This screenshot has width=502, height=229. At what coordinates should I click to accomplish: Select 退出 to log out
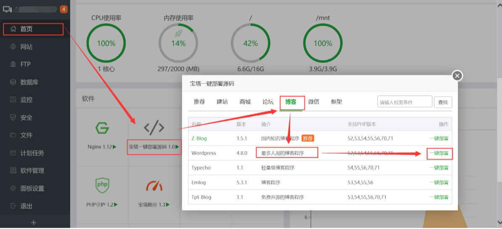pos(35,206)
